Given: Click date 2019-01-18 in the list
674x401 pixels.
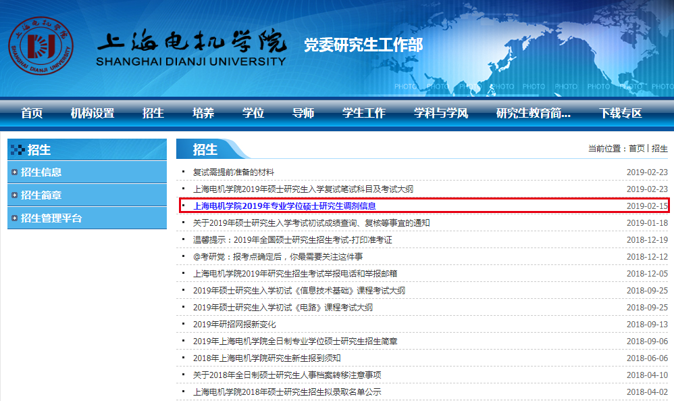Looking at the screenshot, I should [647, 223].
